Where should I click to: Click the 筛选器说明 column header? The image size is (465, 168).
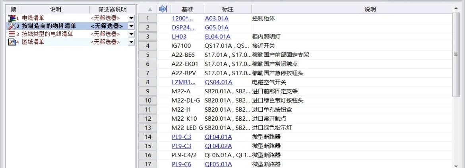(x=112, y=10)
